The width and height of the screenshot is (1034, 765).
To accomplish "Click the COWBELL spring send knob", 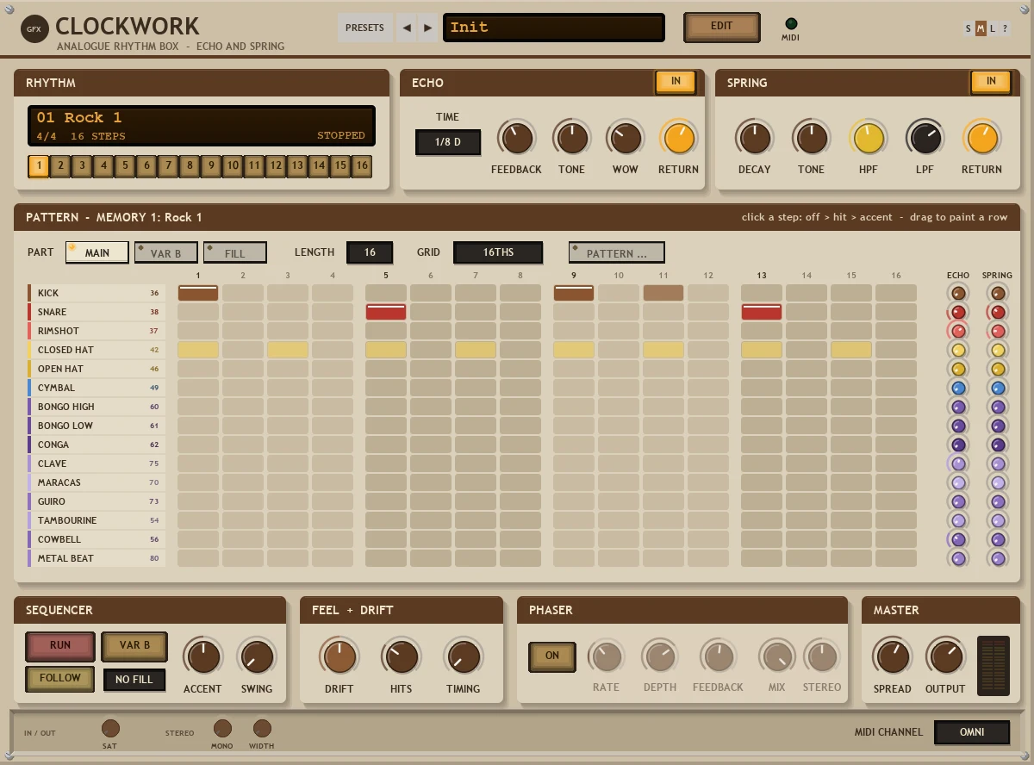I will pyautogui.click(x=998, y=539).
